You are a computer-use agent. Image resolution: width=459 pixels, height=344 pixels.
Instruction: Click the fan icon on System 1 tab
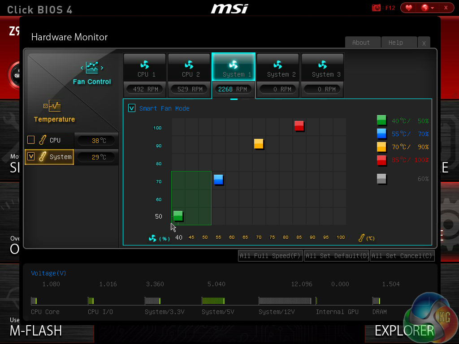click(x=234, y=64)
